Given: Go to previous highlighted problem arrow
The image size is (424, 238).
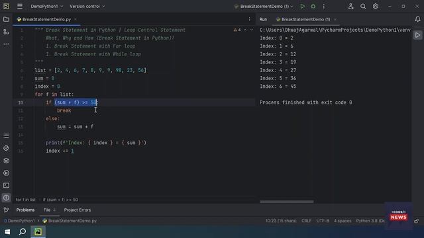Looking at the screenshot, I should tap(246, 30).
